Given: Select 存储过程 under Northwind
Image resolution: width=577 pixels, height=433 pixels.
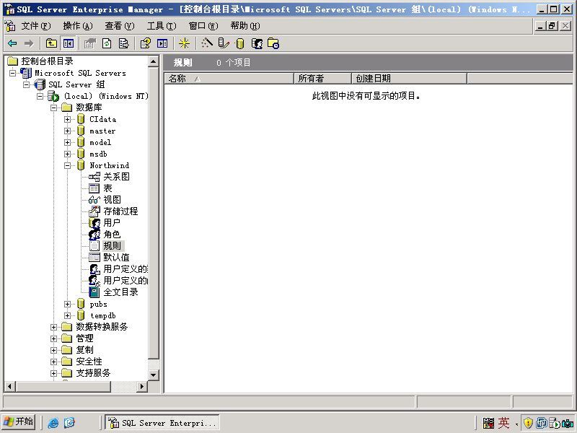Looking at the screenshot, I should coord(120,211).
